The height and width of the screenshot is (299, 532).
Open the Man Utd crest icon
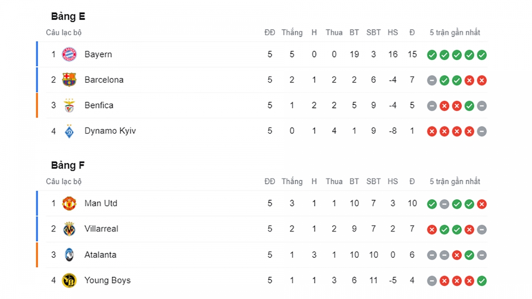click(69, 203)
